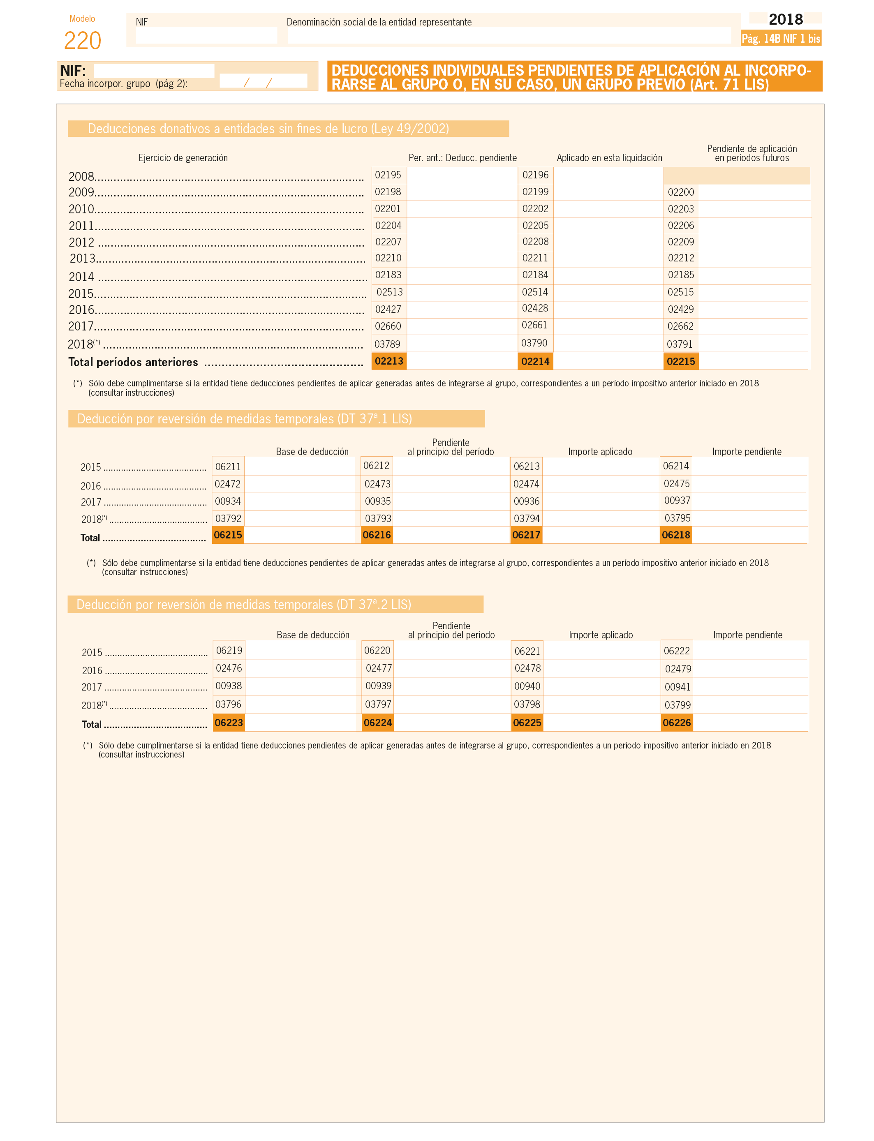Click input field for box 02661
Viewport: 874px width, 1141px height.
click(608, 326)
